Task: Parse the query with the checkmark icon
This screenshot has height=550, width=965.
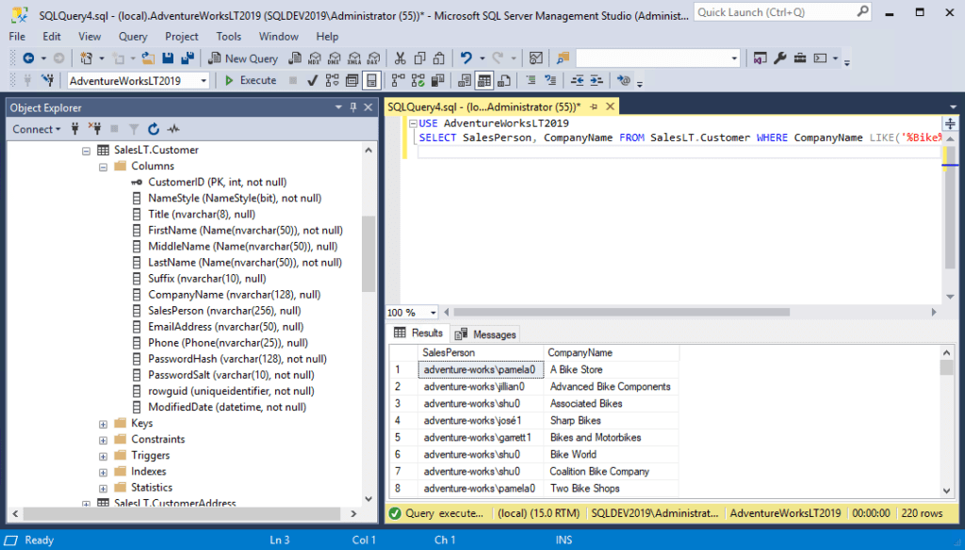Action: coord(312,81)
